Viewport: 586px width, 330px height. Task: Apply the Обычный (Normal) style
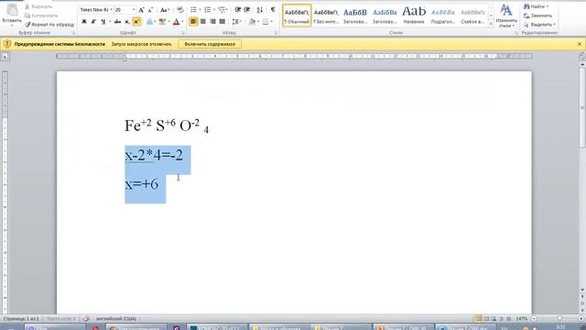point(297,16)
